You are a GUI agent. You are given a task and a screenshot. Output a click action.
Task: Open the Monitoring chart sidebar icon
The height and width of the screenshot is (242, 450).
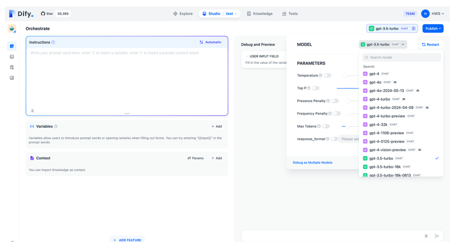point(12,78)
